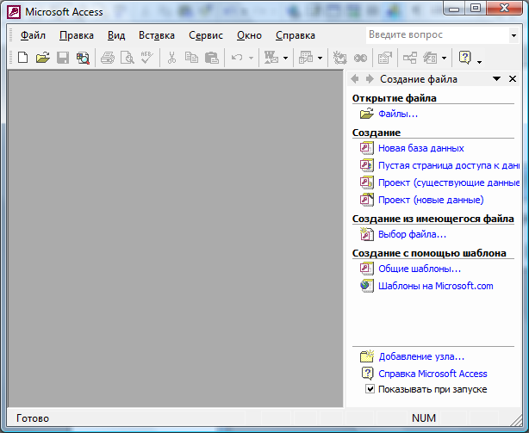Image resolution: width=529 pixels, height=433 pixels.
Task: Open the Undo history dropdown arrow
Action: click(x=251, y=58)
